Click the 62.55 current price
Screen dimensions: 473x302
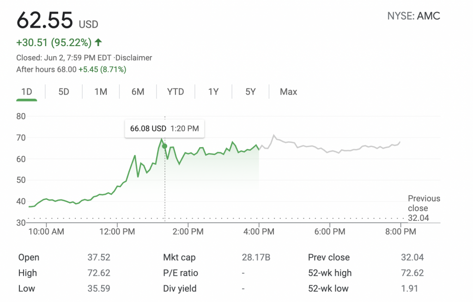pos(45,20)
